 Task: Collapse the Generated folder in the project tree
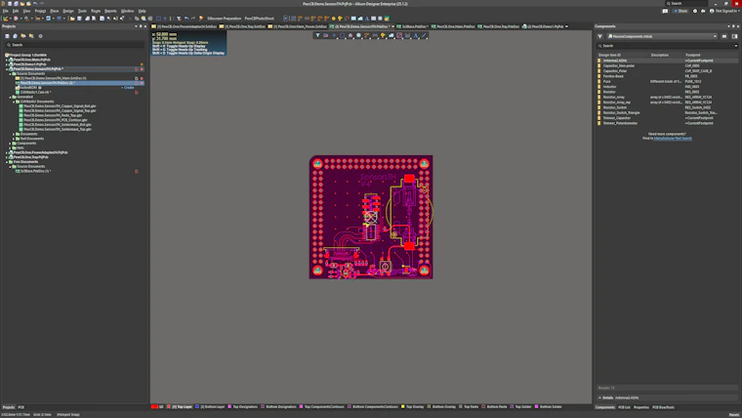click(x=10, y=97)
